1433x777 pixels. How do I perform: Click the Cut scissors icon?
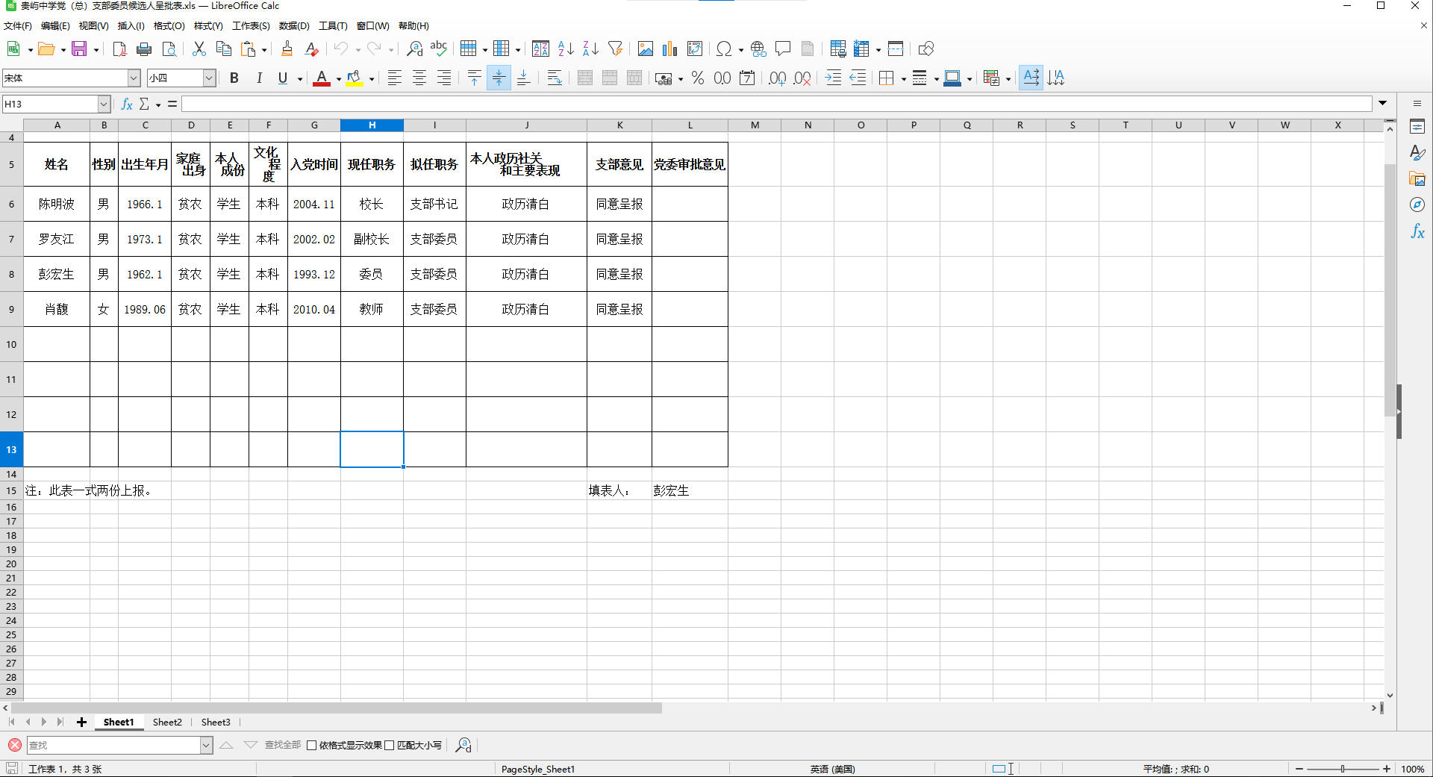pos(199,49)
